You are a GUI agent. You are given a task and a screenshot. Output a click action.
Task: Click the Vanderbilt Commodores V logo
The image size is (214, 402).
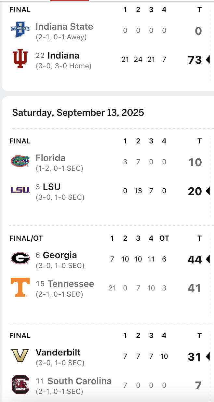[20, 355]
